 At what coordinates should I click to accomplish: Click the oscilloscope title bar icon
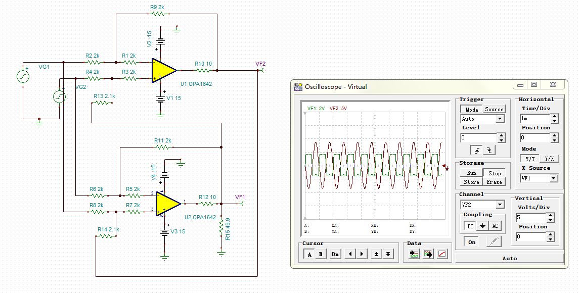coord(298,87)
